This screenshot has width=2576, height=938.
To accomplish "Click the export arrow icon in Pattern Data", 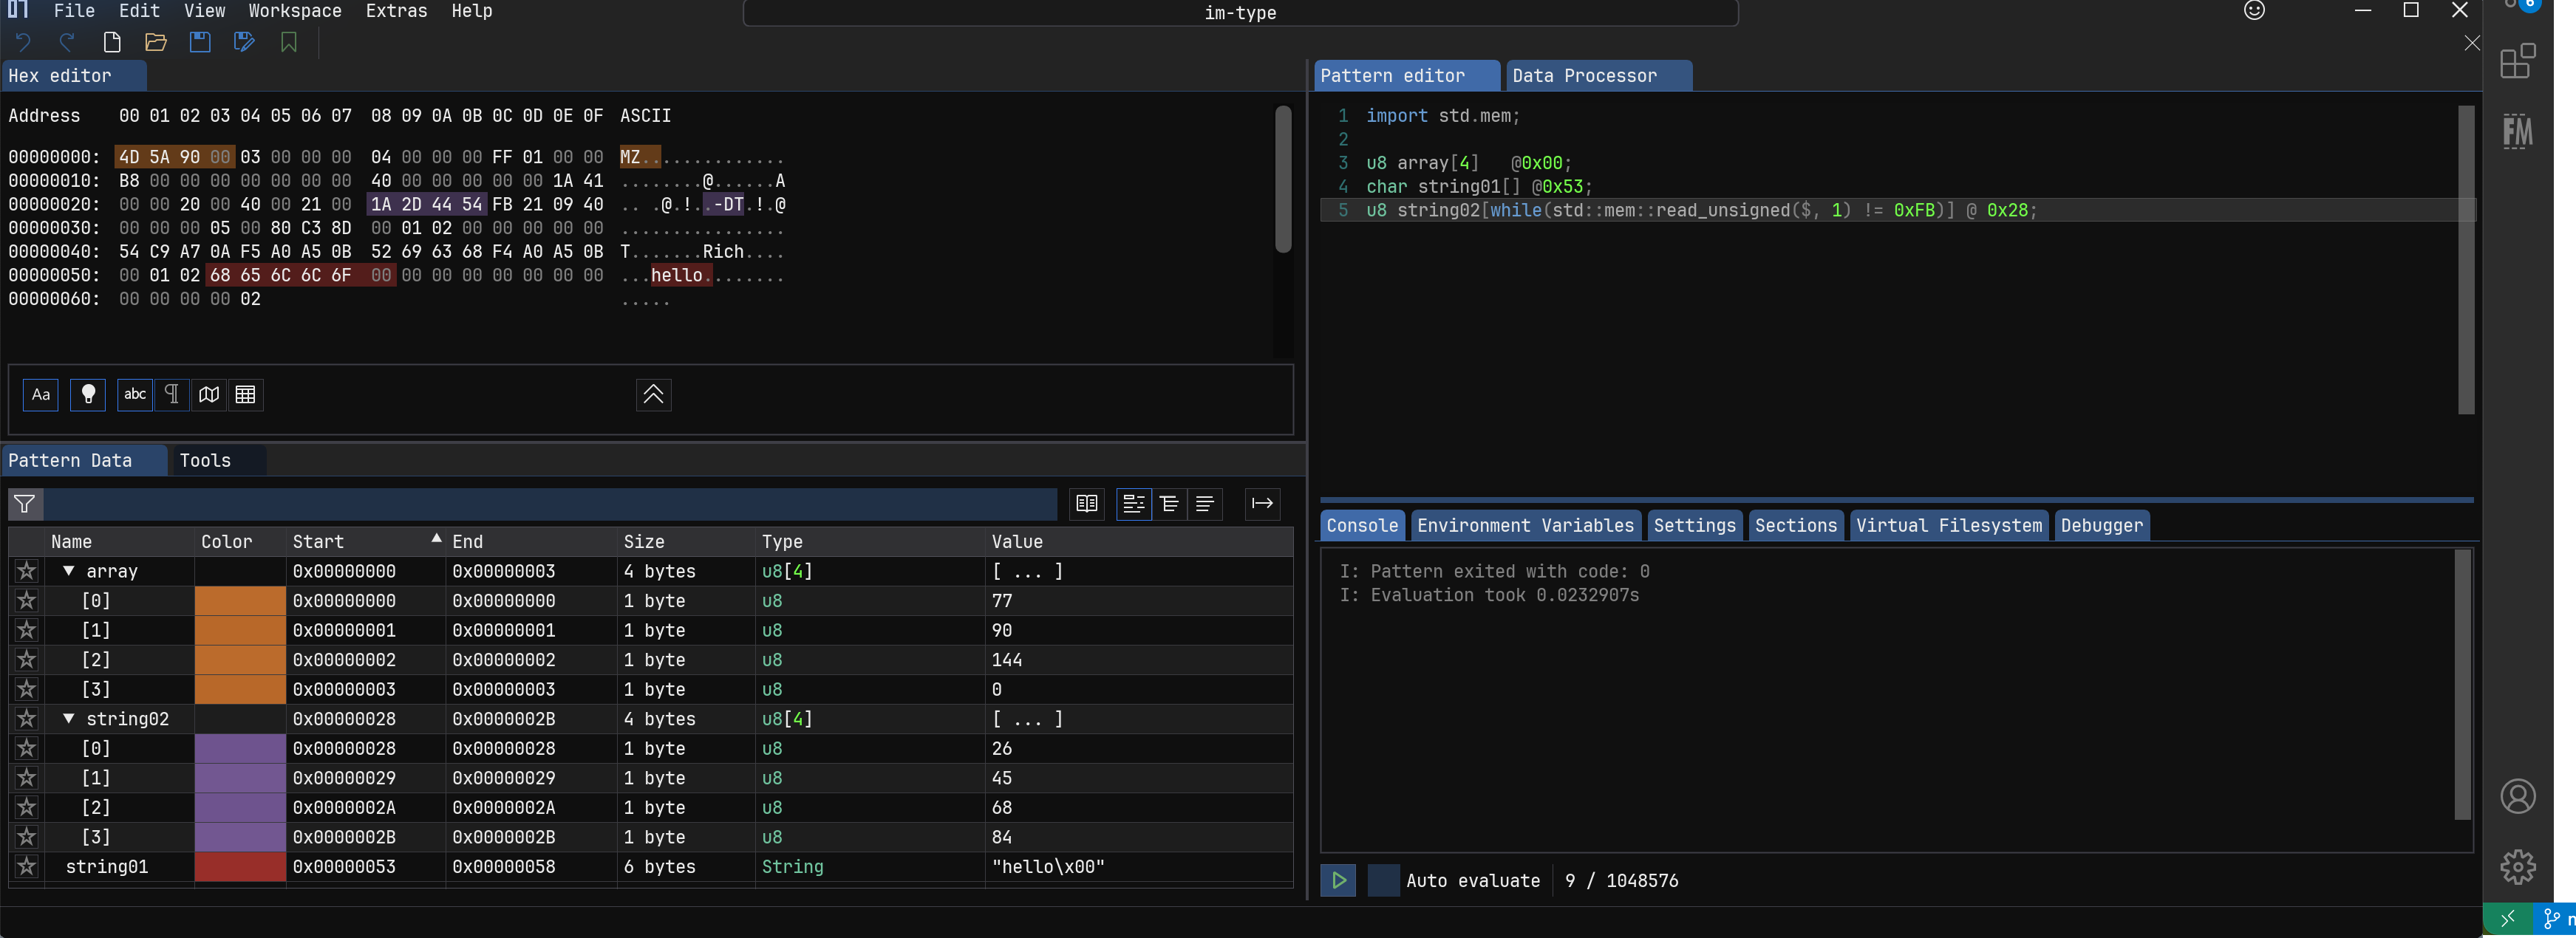I will [1262, 503].
